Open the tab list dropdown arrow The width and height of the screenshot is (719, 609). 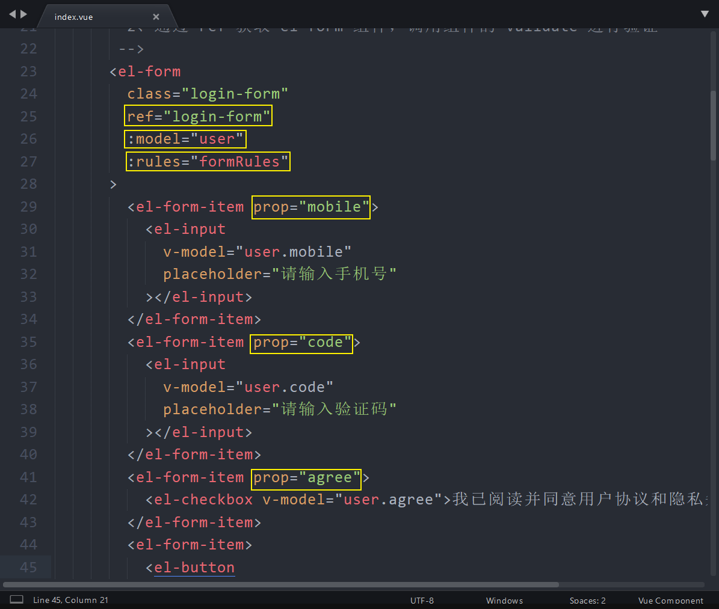pyautogui.click(x=705, y=14)
